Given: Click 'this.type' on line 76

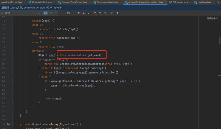Looking at the screenshot, I should click(x=57, y=46).
